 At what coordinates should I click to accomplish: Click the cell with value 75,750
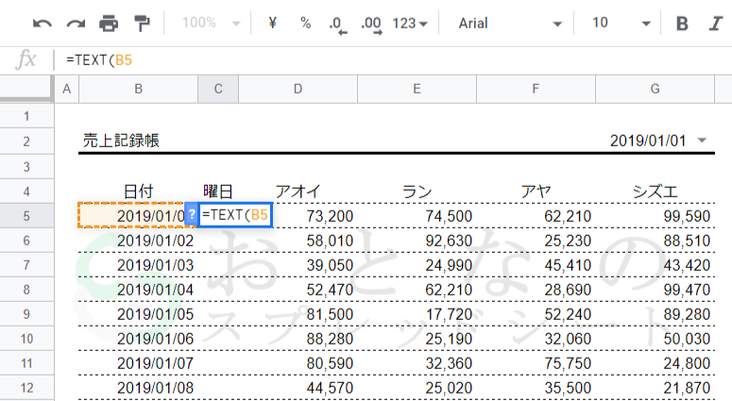(x=536, y=363)
